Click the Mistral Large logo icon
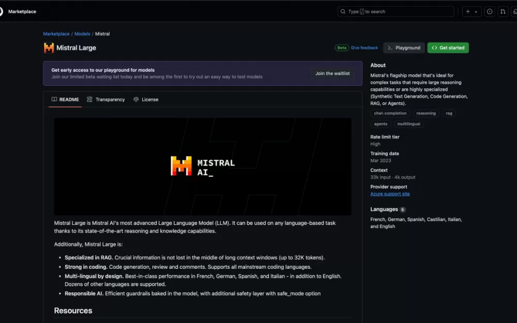Viewport: 517px width, 323px height. pos(49,48)
